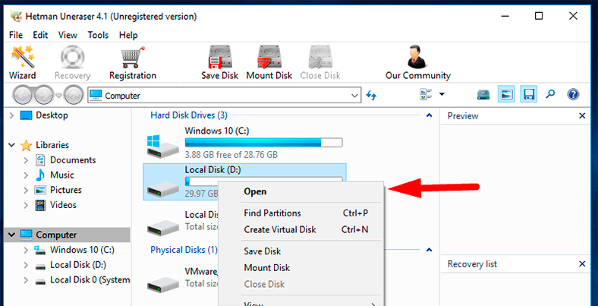Refresh the current location
Viewport: 598px width, 306px height.
point(371,95)
